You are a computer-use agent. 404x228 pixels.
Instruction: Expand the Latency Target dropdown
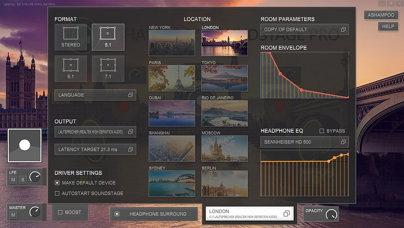click(95, 149)
